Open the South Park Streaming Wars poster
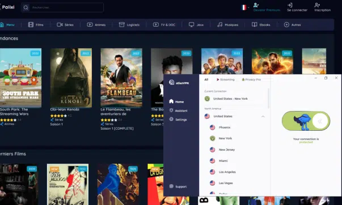This screenshot has height=205, width=342. coord(20,78)
